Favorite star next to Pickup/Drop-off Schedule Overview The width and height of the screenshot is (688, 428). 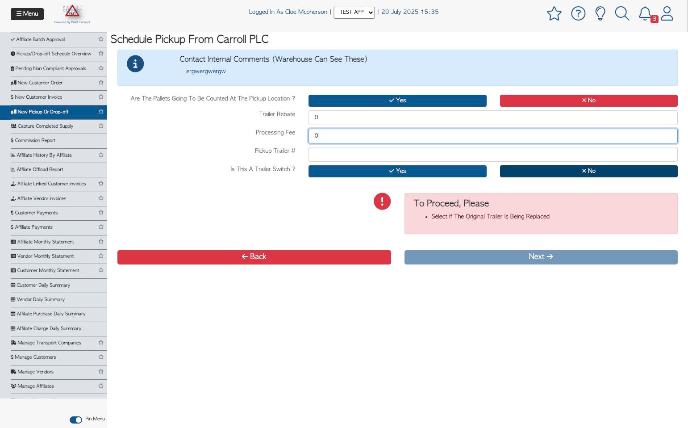101,53
